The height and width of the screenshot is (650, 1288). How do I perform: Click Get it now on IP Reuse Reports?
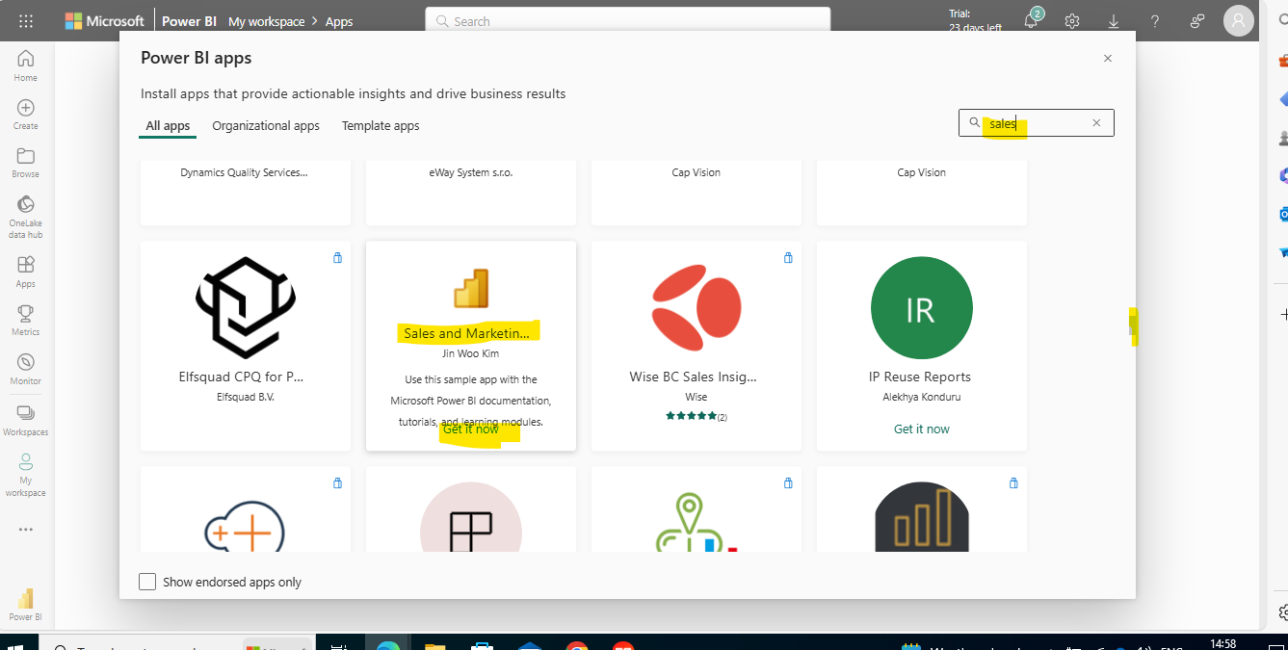tap(922, 429)
